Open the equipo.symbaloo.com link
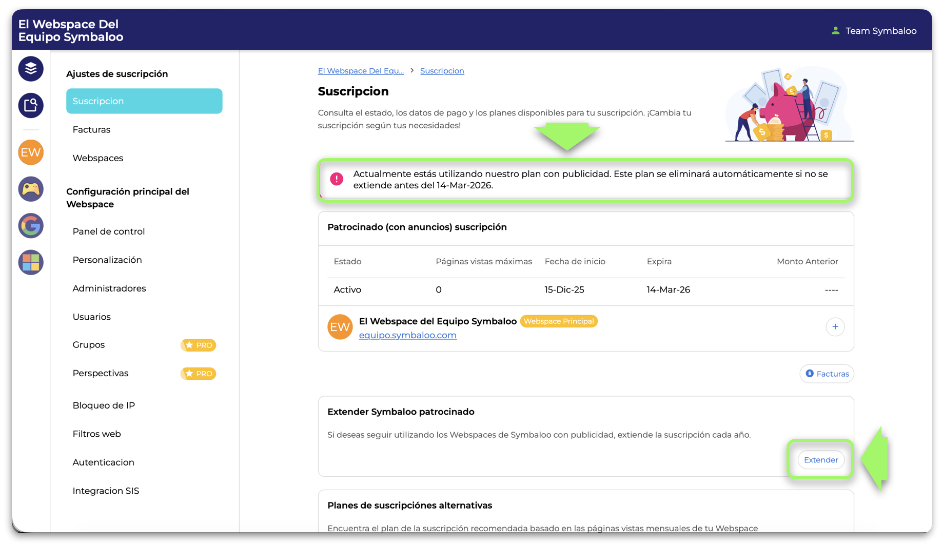 [x=408, y=335]
